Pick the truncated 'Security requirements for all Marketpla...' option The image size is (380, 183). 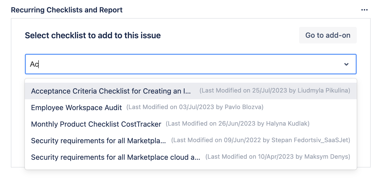98,141
